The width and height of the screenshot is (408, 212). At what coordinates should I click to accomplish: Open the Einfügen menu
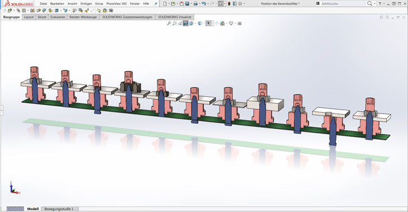point(86,4)
